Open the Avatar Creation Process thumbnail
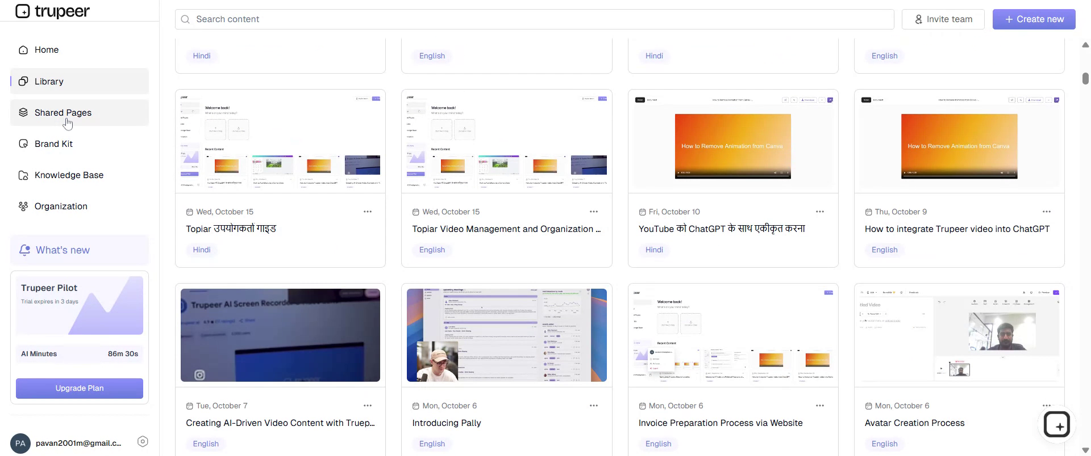The width and height of the screenshot is (1091, 456). click(x=959, y=335)
